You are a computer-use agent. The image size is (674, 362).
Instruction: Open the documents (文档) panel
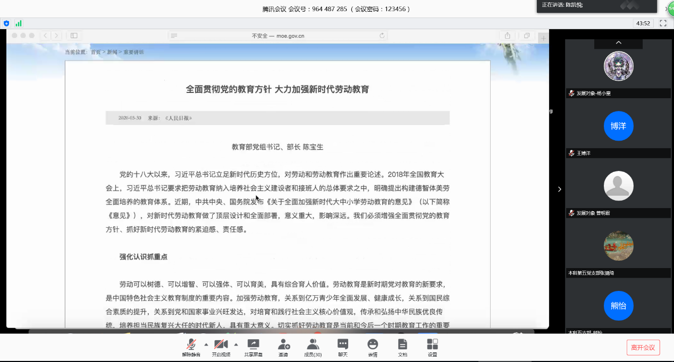tap(402, 347)
